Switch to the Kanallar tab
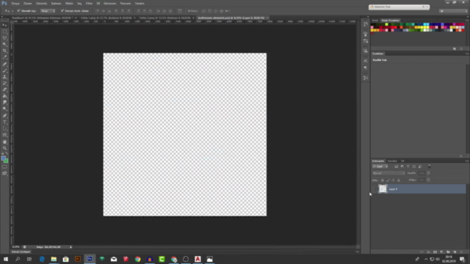470x264 pixels. click(392, 161)
